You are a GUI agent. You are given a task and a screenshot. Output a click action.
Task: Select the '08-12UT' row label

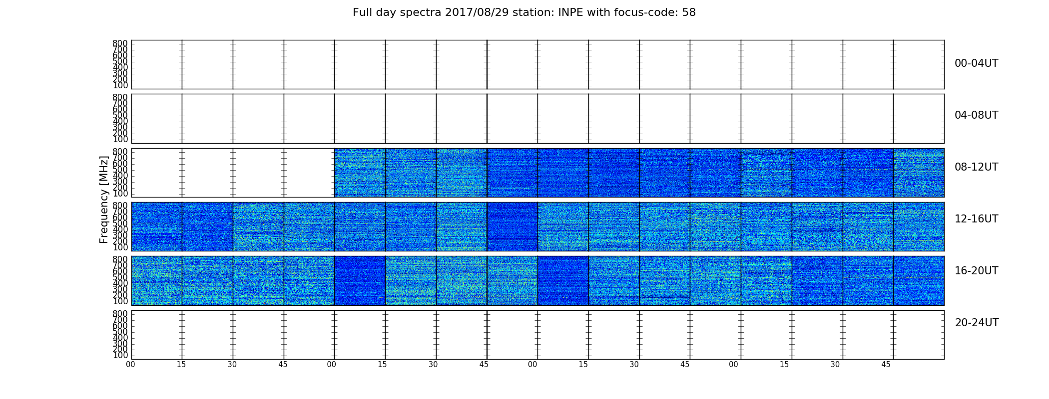coord(977,167)
